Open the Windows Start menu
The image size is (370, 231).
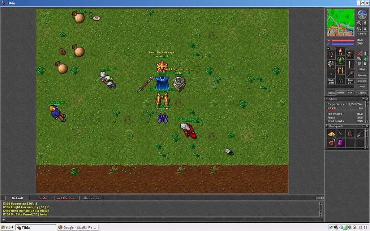tap(7, 227)
